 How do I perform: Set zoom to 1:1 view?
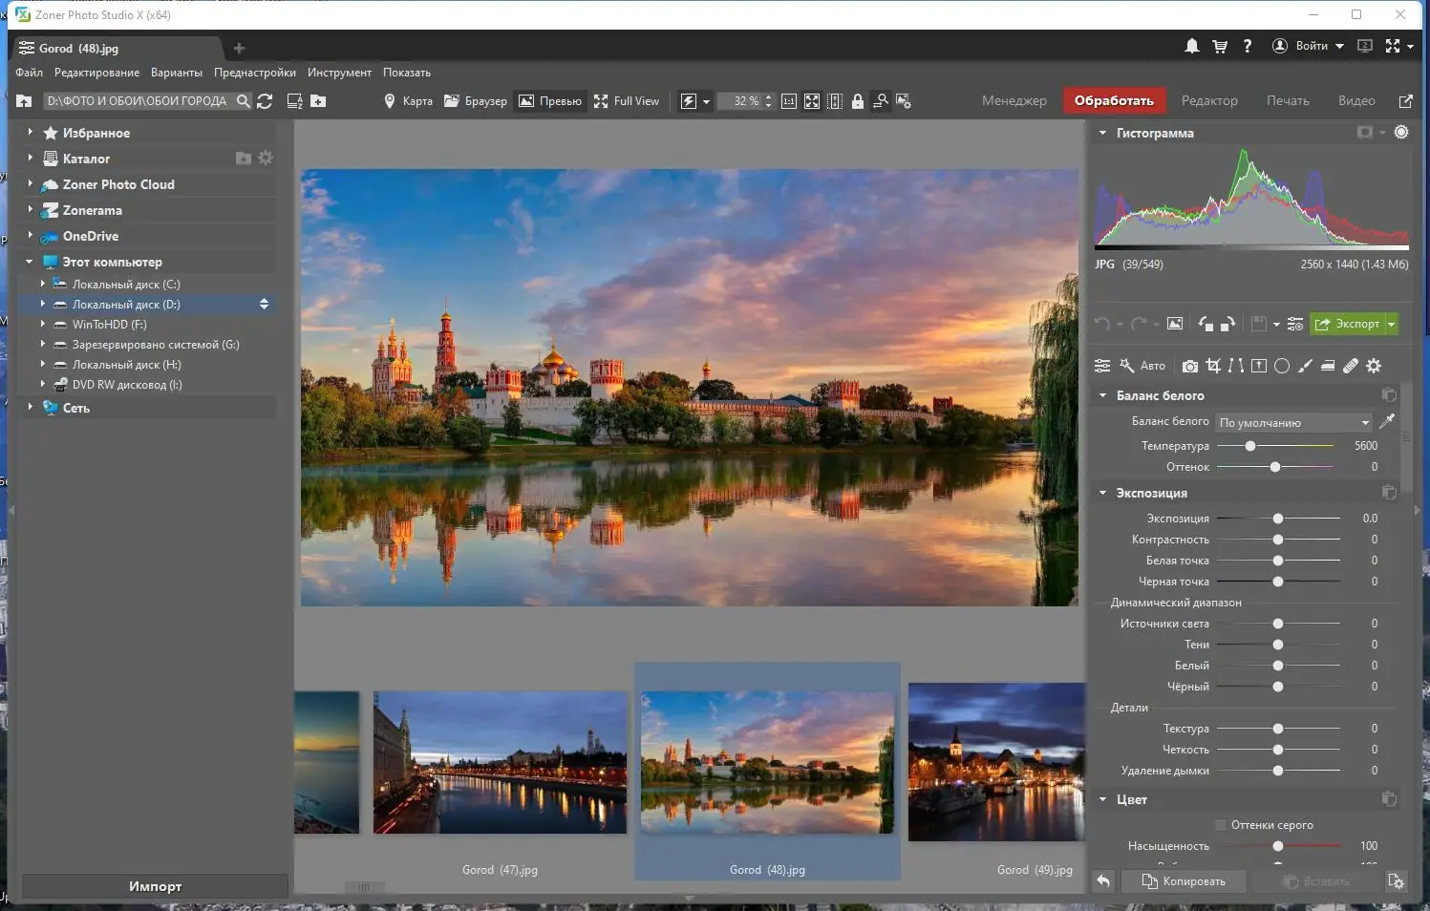[x=789, y=101]
